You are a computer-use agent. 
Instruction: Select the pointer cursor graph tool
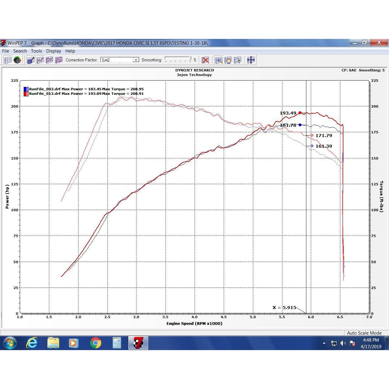click(x=238, y=60)
